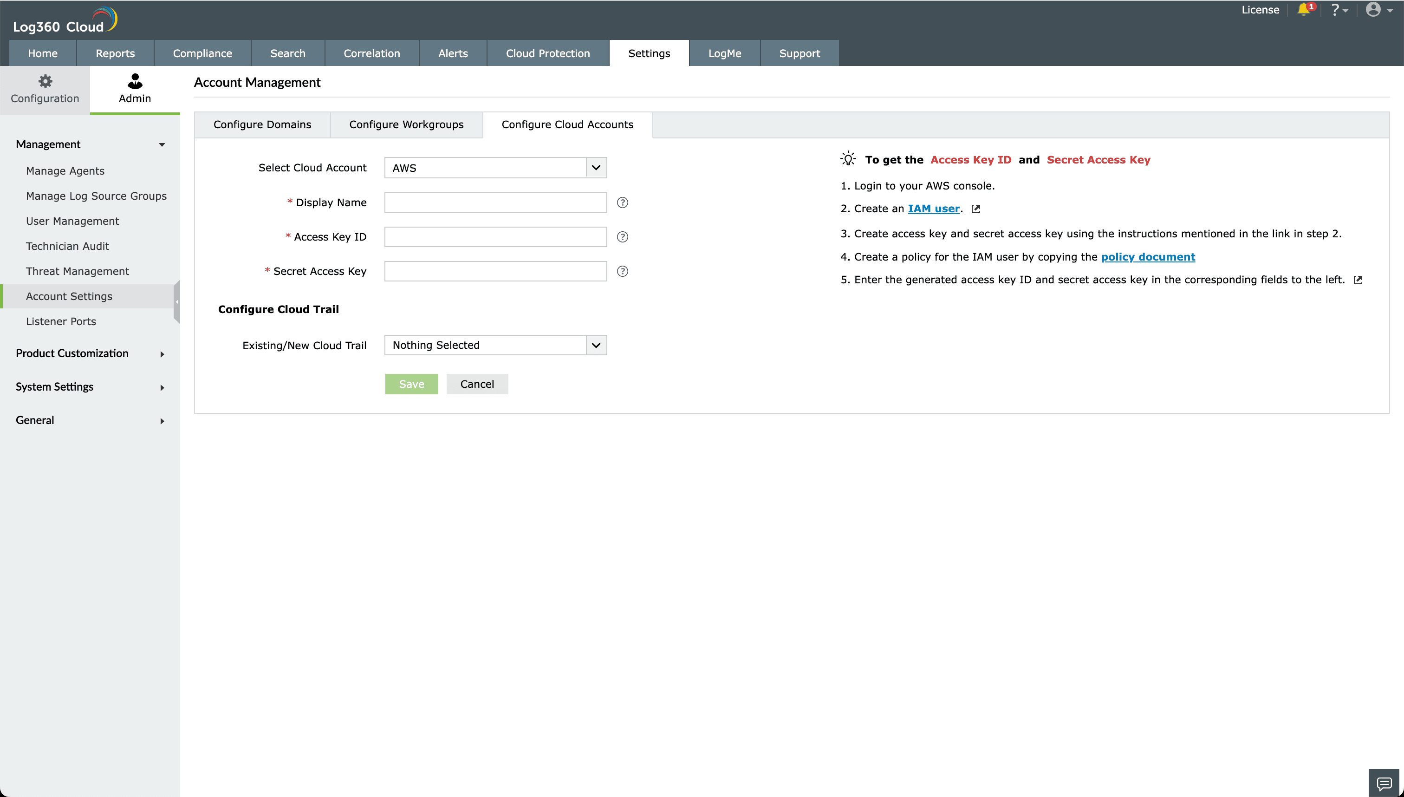Click into the Access Key ID field
Image resolution: width=1404 pixels, height=797 pixels.
click(x=495, y=237)
